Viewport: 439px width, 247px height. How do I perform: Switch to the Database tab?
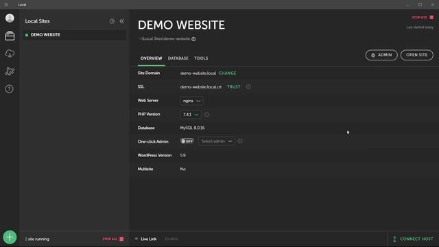178,58
